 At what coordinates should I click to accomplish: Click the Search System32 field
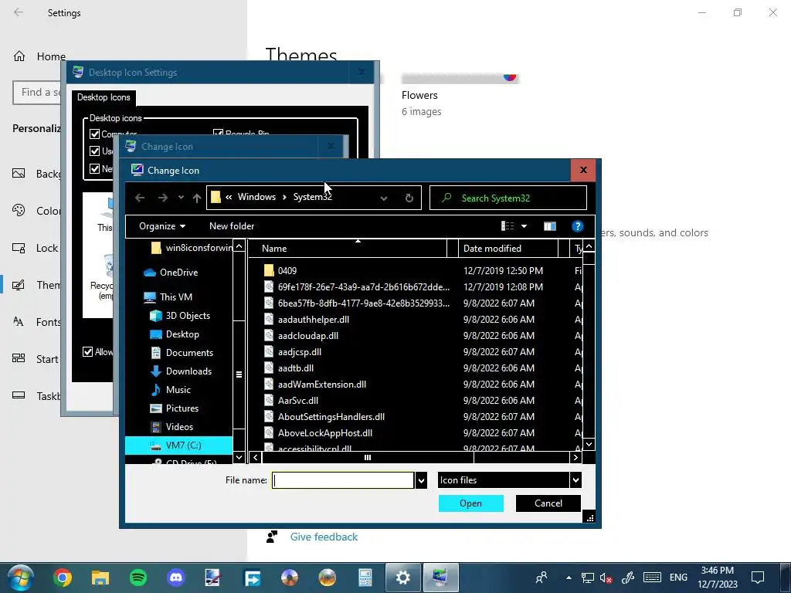[x=508, y=198]
